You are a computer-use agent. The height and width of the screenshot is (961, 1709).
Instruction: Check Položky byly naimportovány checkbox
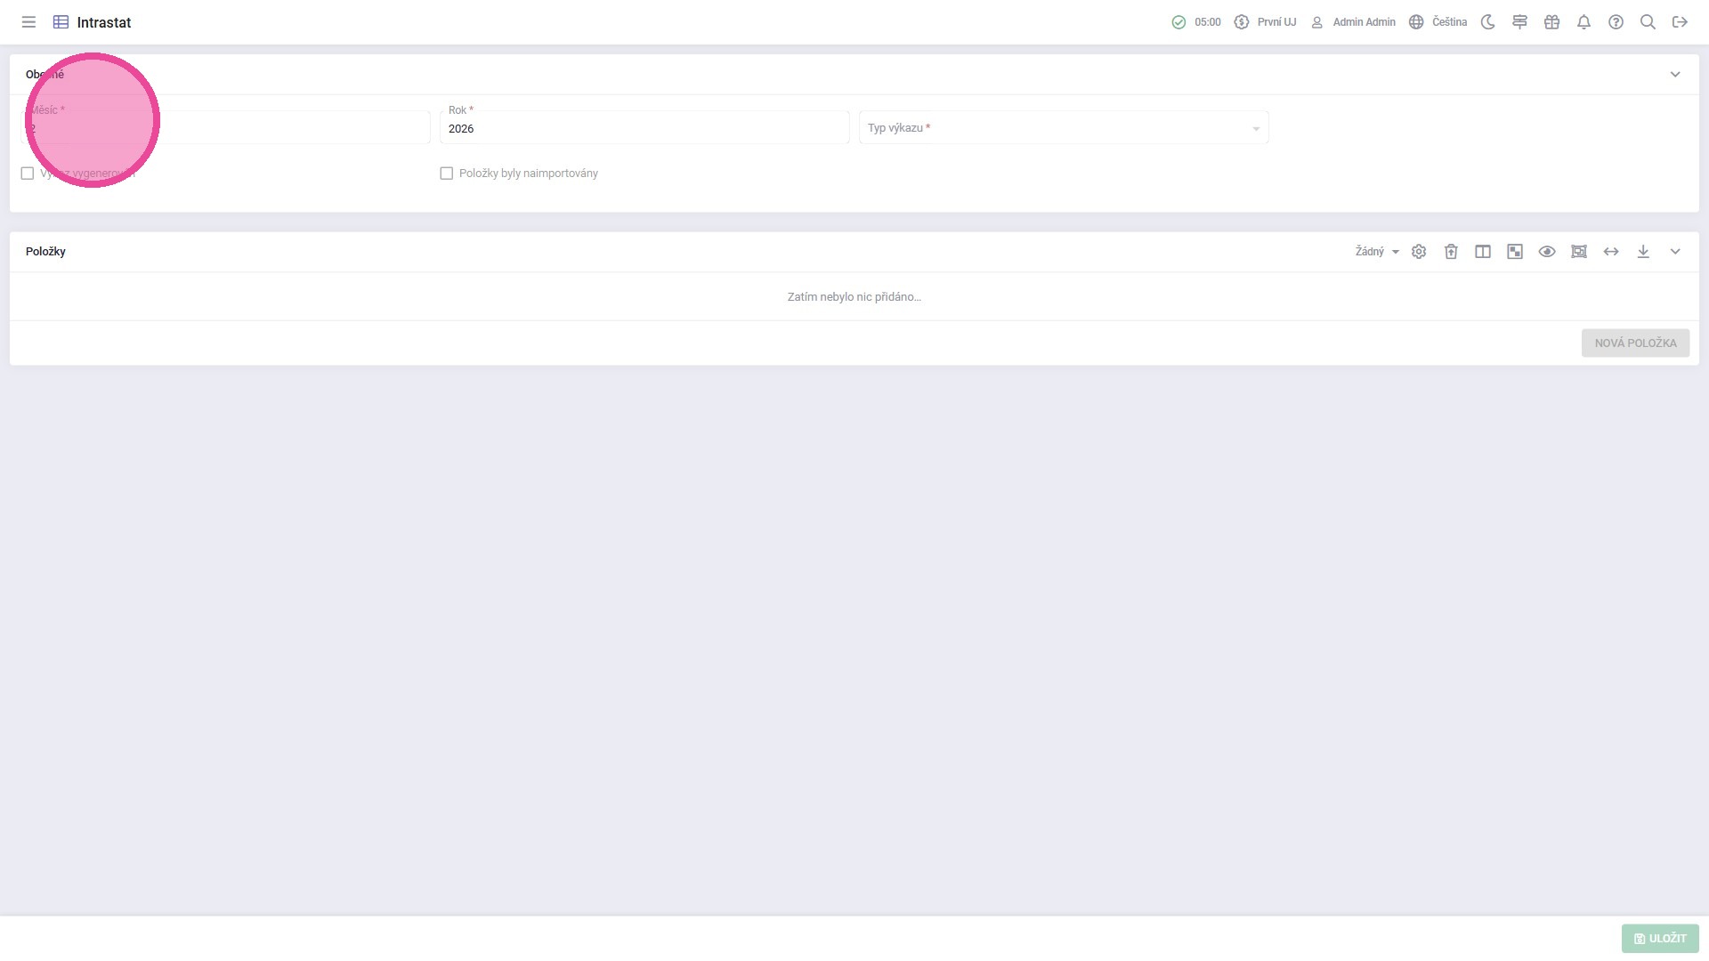tap(447, 174)
